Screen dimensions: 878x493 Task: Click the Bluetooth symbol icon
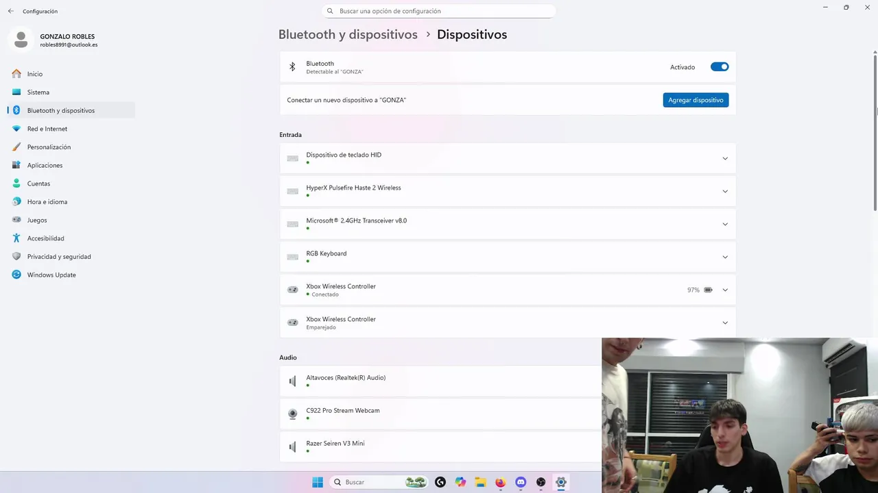tap(292, 67)
